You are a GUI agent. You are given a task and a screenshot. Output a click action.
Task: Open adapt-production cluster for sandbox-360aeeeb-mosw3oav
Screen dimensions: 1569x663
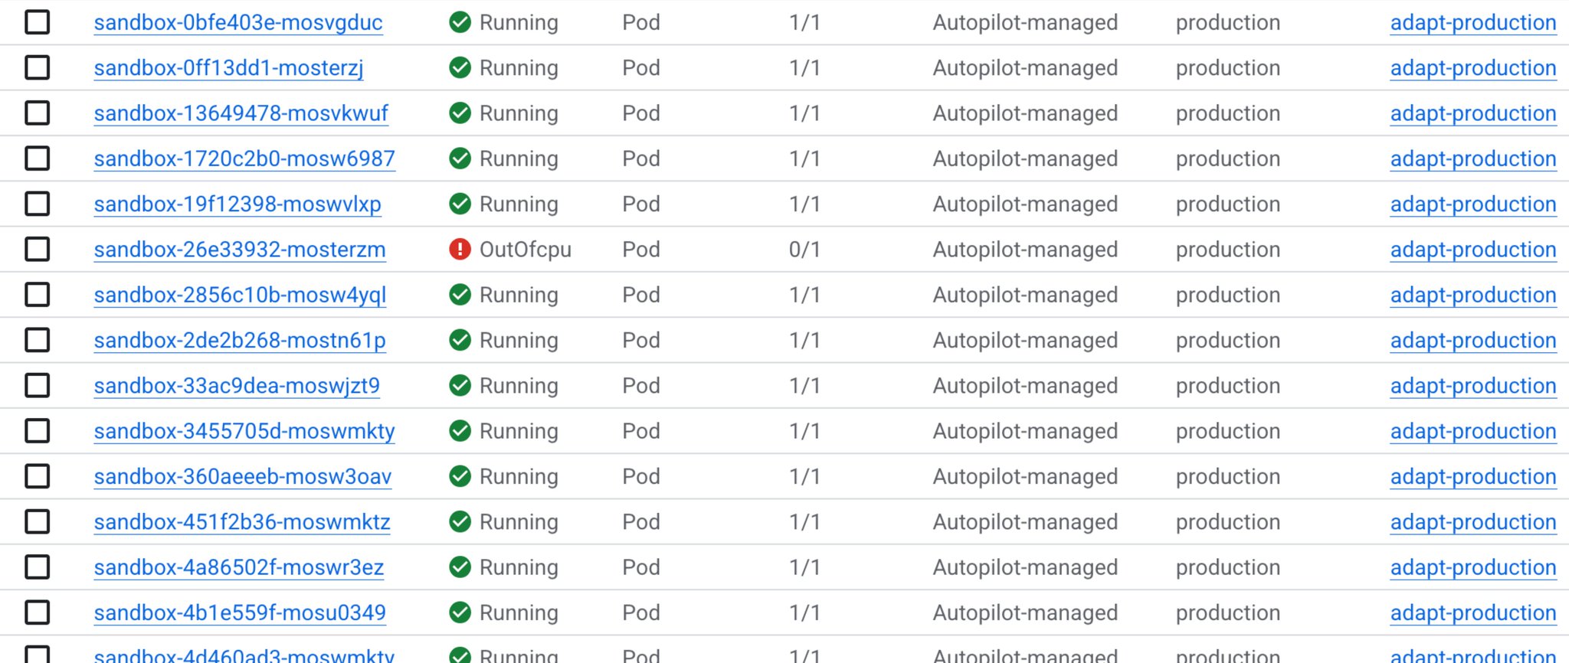point(1473,477)
